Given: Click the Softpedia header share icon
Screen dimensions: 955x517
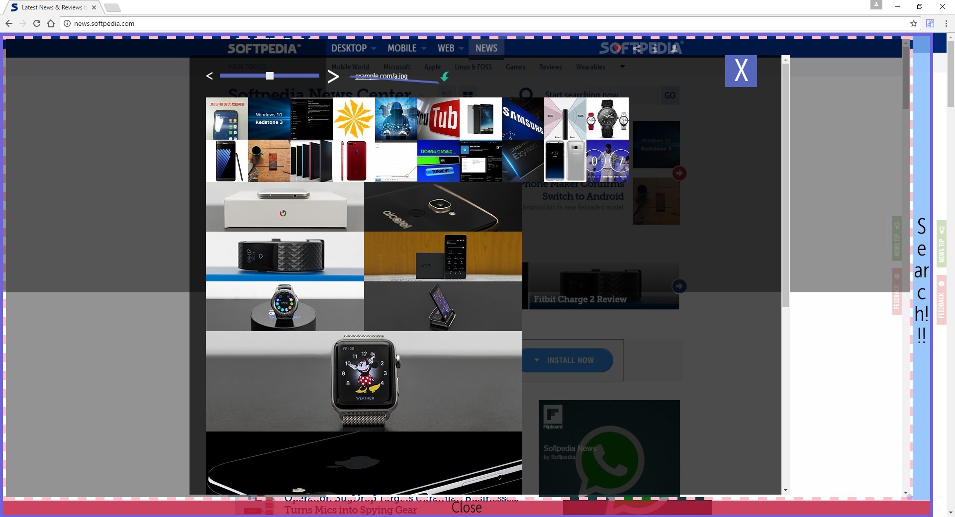Looking at the screenshot, I should (637, 48).
